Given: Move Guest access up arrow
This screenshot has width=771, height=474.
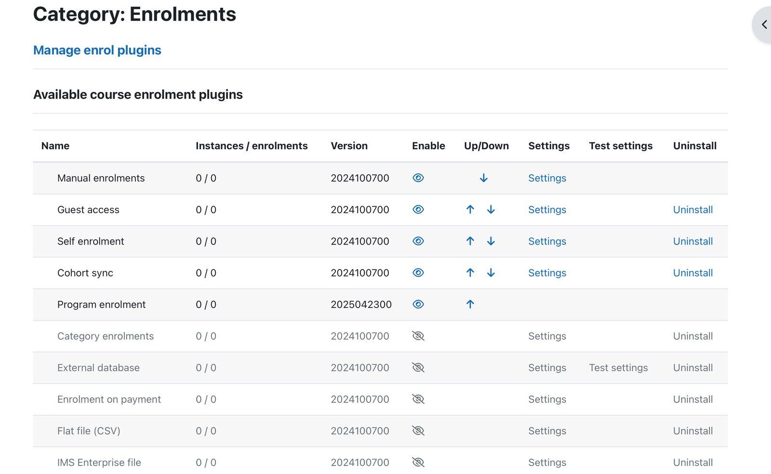Looking at the screenshot, I should 470,210.
